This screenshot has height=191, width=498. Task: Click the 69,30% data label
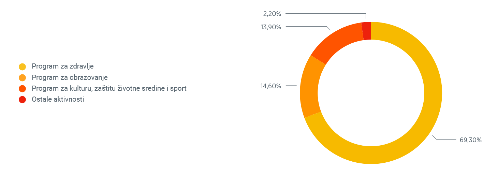(x=470, y=140)
